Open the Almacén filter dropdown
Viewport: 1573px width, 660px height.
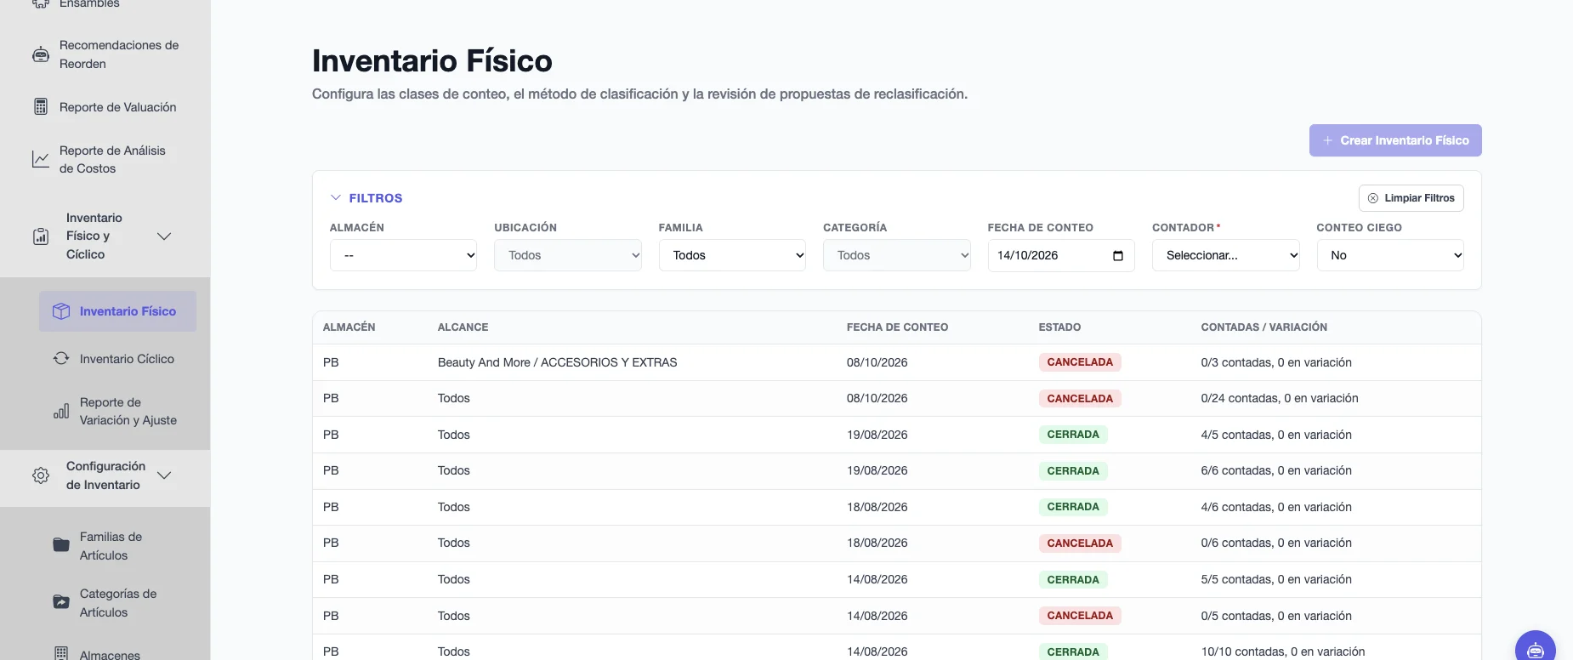403,255
